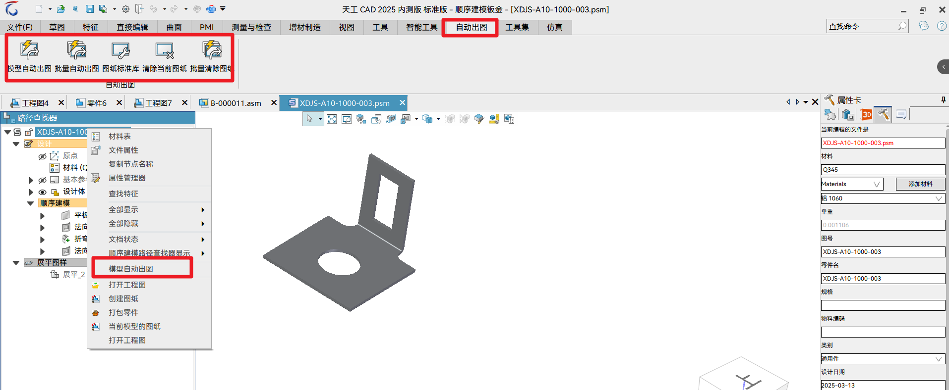Switch to the 自动出图 ribbon tab

click(x=471, y=27)
